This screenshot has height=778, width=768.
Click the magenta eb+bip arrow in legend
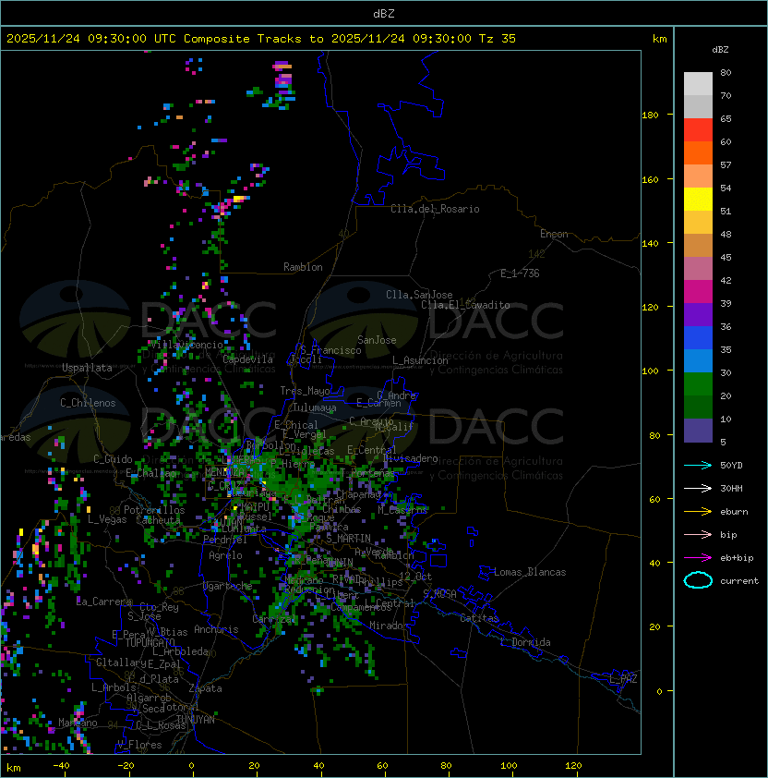[x=698, y=558]
